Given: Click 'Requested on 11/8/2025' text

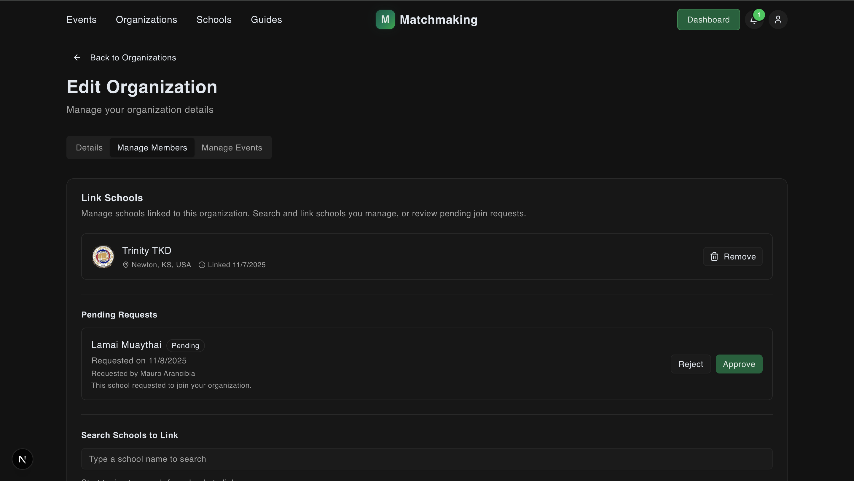Looking at the screenshot, I should point(139,360).
